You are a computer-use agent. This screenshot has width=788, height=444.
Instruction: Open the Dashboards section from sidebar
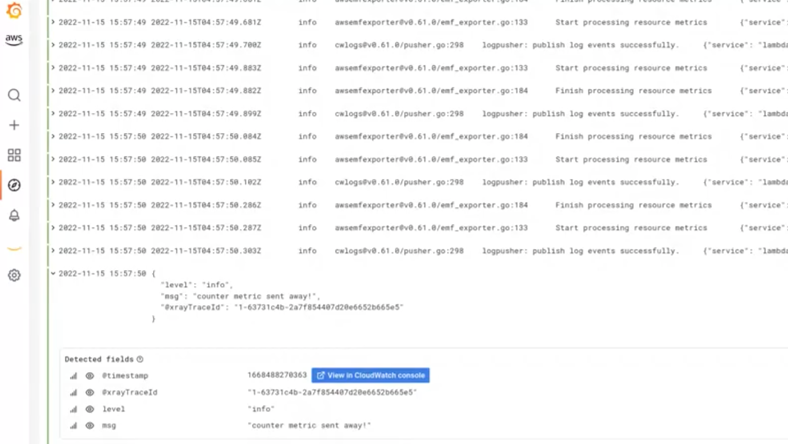pos(13,155)
